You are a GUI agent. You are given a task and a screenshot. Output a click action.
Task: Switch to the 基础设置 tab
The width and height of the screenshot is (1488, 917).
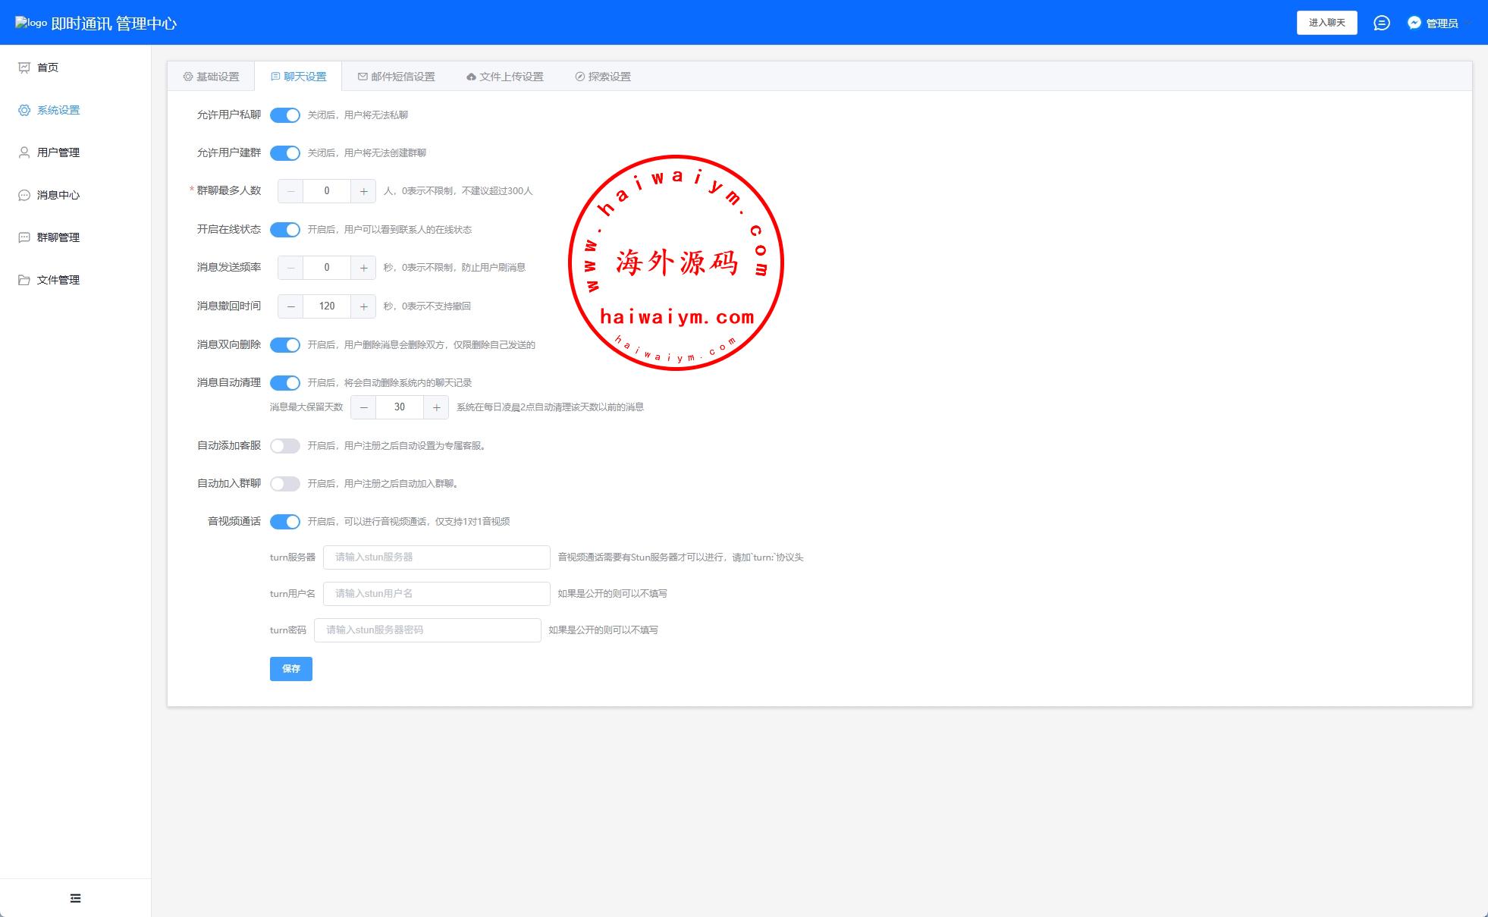[211, 77]
